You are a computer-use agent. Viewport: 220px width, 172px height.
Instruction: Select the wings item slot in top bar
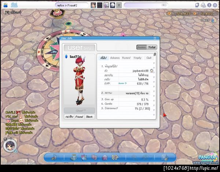pyautogui.click(x=106, y=6)
